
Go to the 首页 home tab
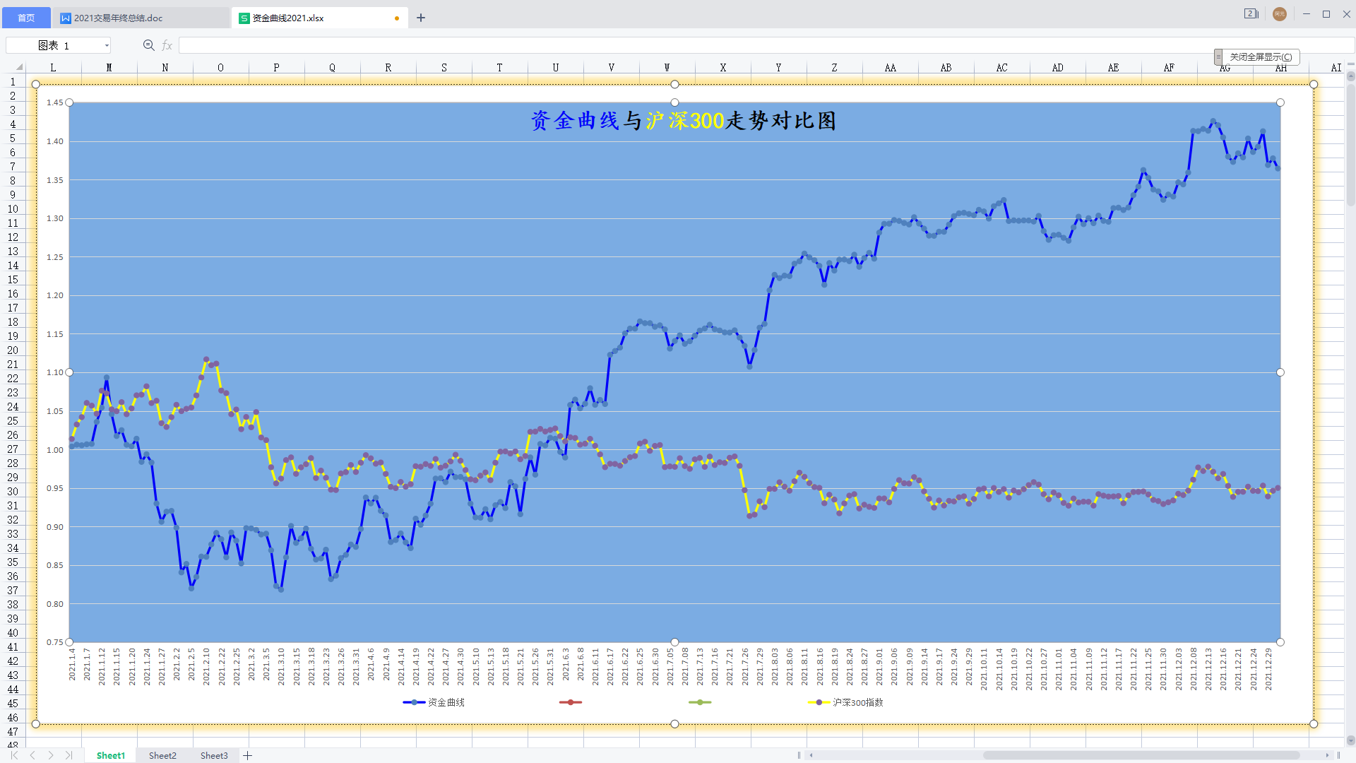(25, 18)
